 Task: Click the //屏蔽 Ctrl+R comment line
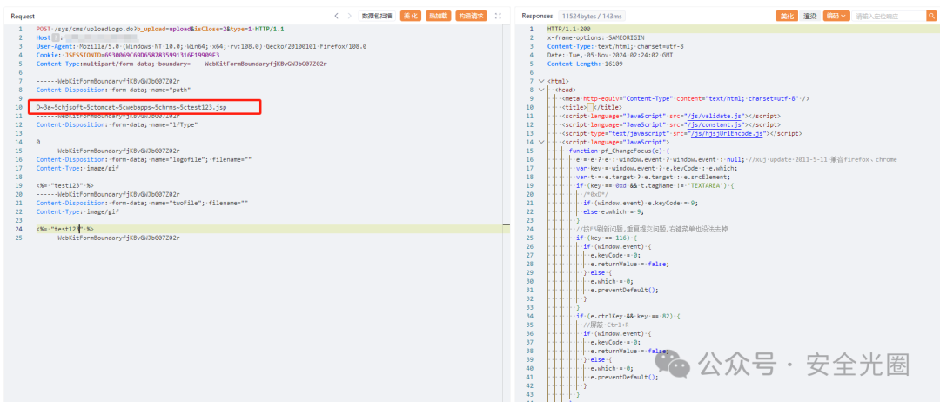604,325
